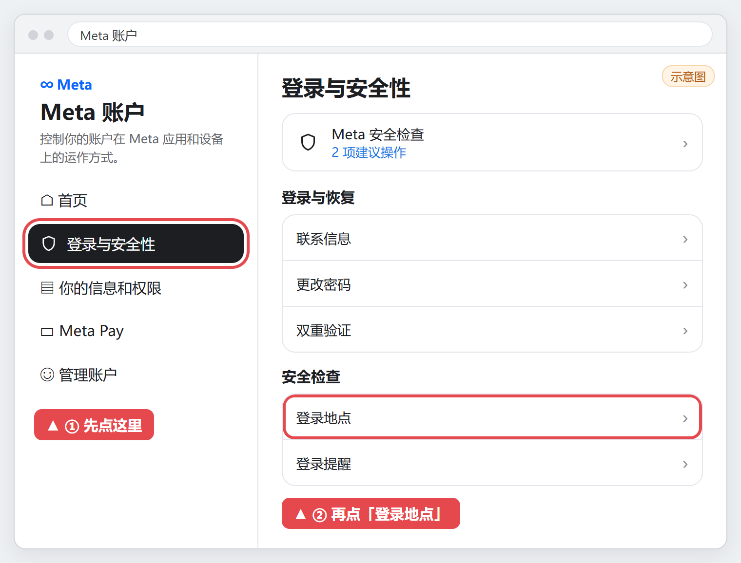Click the first gray window control dot
Screen dimensions: 741x563
click(33, 35)
